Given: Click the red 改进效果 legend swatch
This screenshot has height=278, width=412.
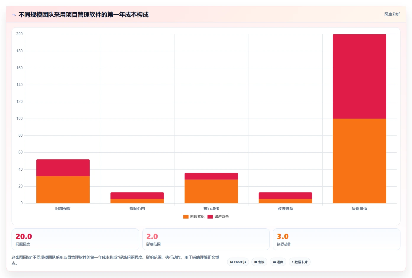Looking at the screenshot, I should point(210,217).
